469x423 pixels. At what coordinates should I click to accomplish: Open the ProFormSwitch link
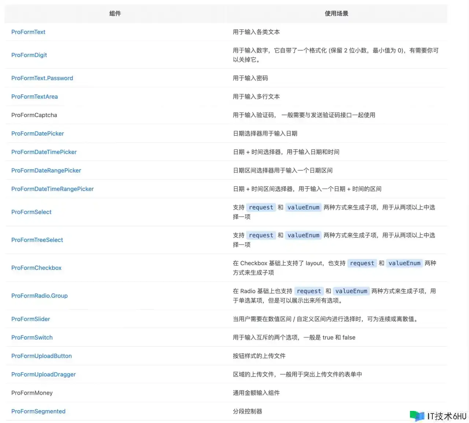pyautogui.click(x=32, y=337)
